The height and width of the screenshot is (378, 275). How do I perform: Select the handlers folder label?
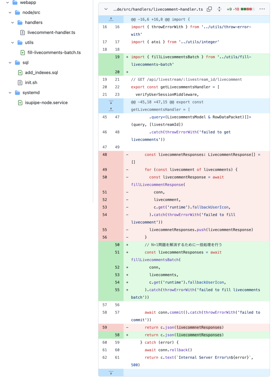(x=34, y=23)
